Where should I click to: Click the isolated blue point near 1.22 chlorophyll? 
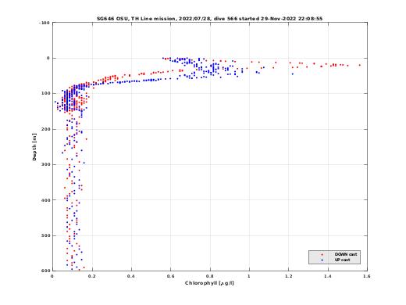tap(293, 74)
